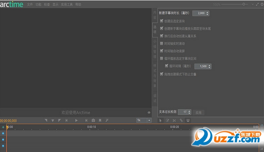
Task: Click the bookmark icon in the playback toolbar
Action: [100, 120]
